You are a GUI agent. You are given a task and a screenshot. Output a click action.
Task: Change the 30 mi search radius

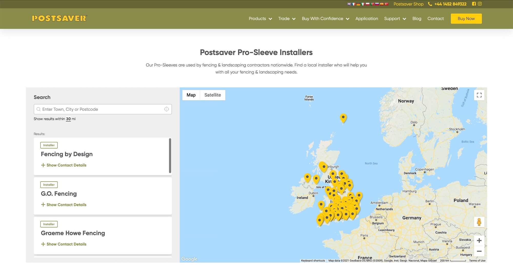pyautogui.click(x=68, y=119)
